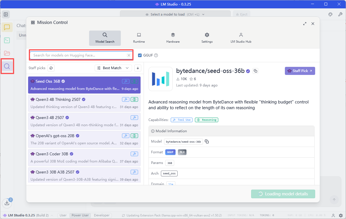Click the 10K downloads count
This screenshot has width=346, height=219.
click(182, 79)
